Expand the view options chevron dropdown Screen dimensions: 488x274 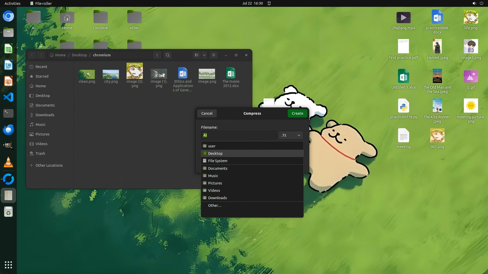pos(204,55)
